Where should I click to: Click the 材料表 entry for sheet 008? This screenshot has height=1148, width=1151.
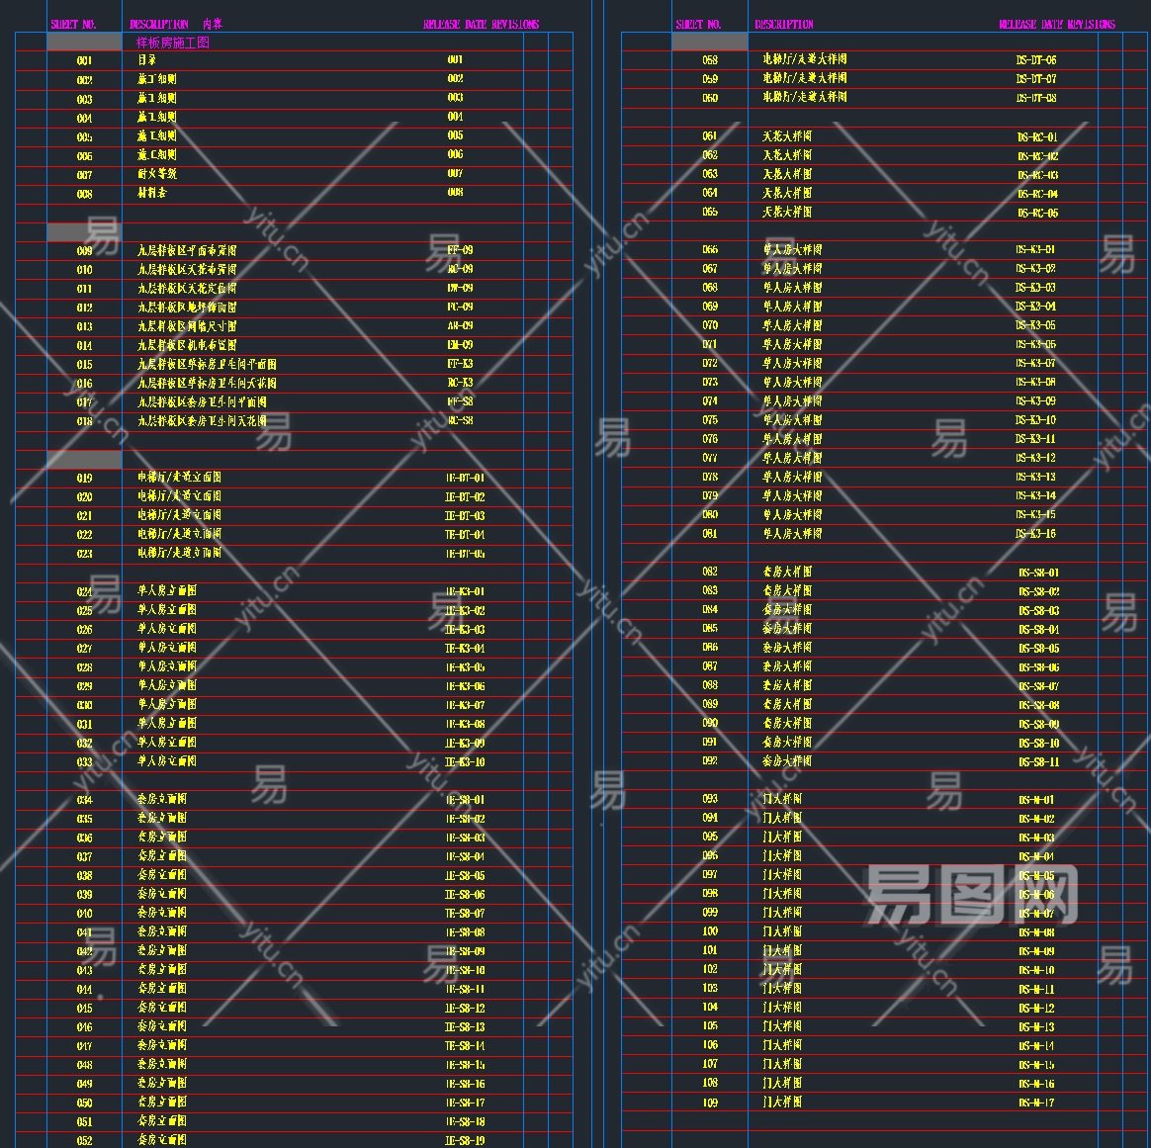pos(152,193)
